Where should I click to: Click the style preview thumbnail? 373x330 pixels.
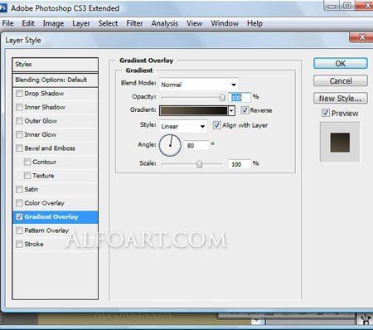point(340,143)
